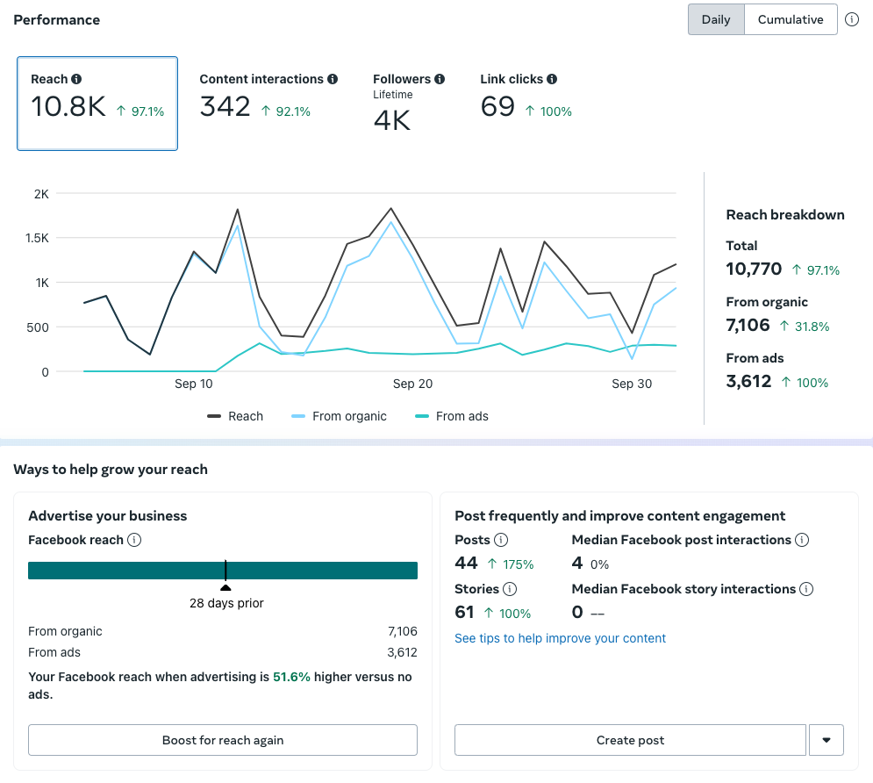Click the Content interactions info icon
Image resolution: width=873 pixels, height=783 pixels.
333,79
